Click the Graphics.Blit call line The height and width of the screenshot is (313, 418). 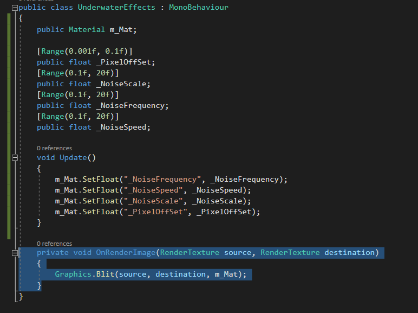(x=151, y=274)
